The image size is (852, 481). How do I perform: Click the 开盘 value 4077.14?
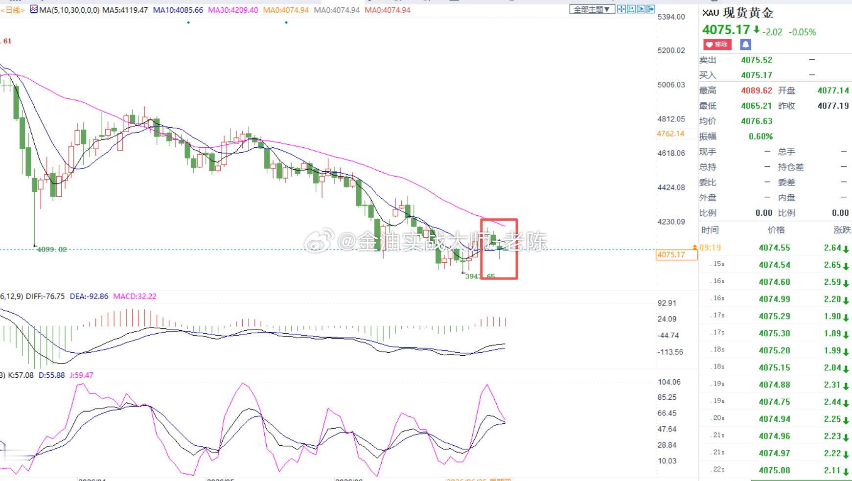tap(833, 91)
